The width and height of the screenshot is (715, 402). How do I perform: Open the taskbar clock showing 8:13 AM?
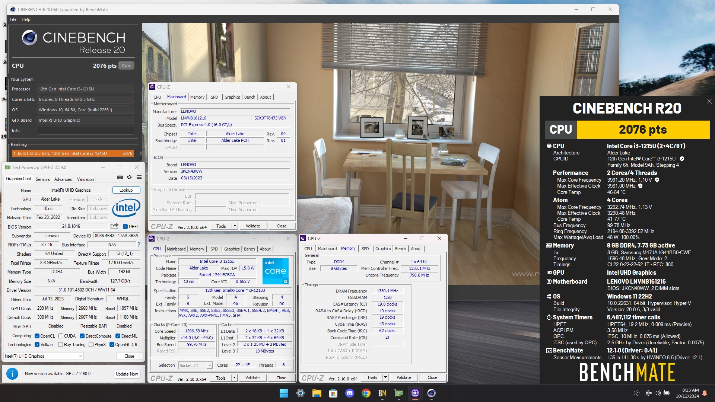click(x=687, y=393)
